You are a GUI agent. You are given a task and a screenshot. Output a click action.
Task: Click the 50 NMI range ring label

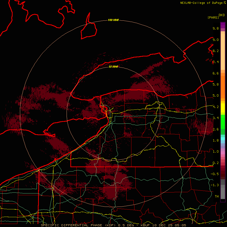(113, 67)
